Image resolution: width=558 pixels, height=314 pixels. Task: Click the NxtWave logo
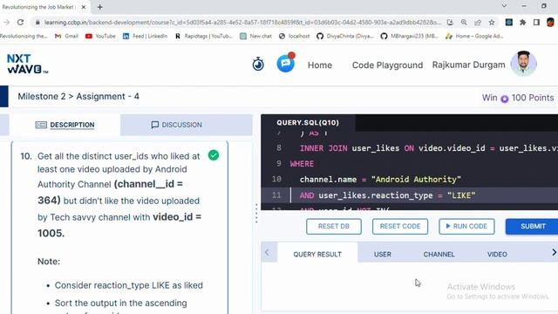pos(27,64)
